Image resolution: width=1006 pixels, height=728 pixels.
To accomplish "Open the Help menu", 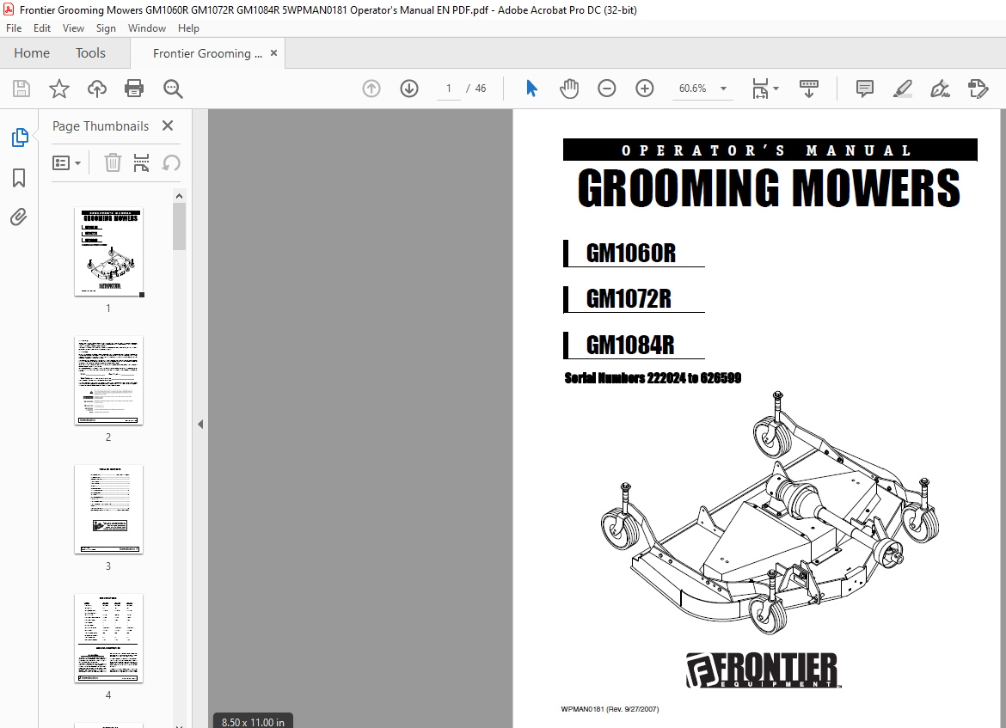I will point(188,28).
